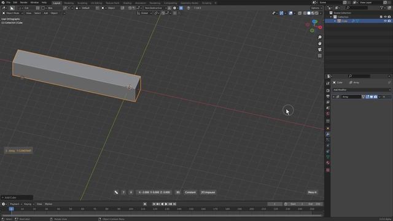The width and height of the screenshot is (393, 221).
Task: Switch to wireframe viewport shading
Action: tap(305, 13)
